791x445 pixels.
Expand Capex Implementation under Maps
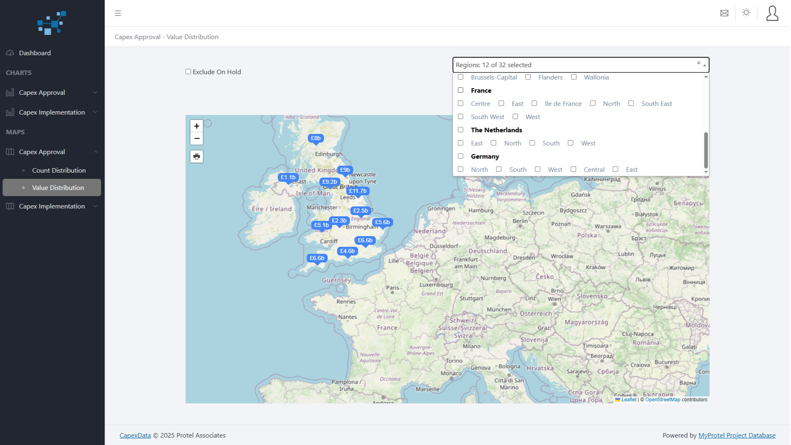[x=51, y=206]
